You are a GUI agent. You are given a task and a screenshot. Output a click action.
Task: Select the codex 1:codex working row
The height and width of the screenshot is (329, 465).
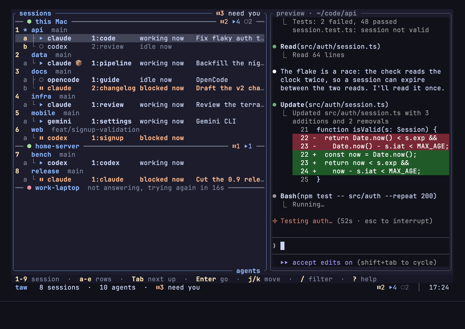(x=140, y=163)
